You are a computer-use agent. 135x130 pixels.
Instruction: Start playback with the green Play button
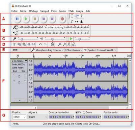pos(26,19)
